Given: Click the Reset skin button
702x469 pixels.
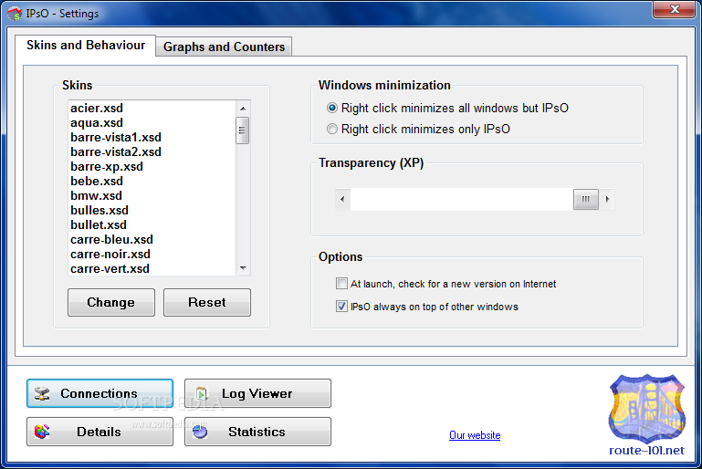Looking at the screenshot, I should [x=207, y=302].
